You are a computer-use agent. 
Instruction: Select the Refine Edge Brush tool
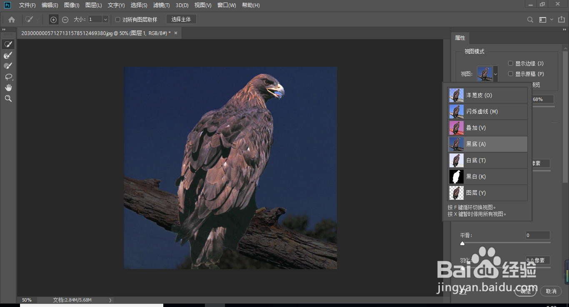[8, 55]
